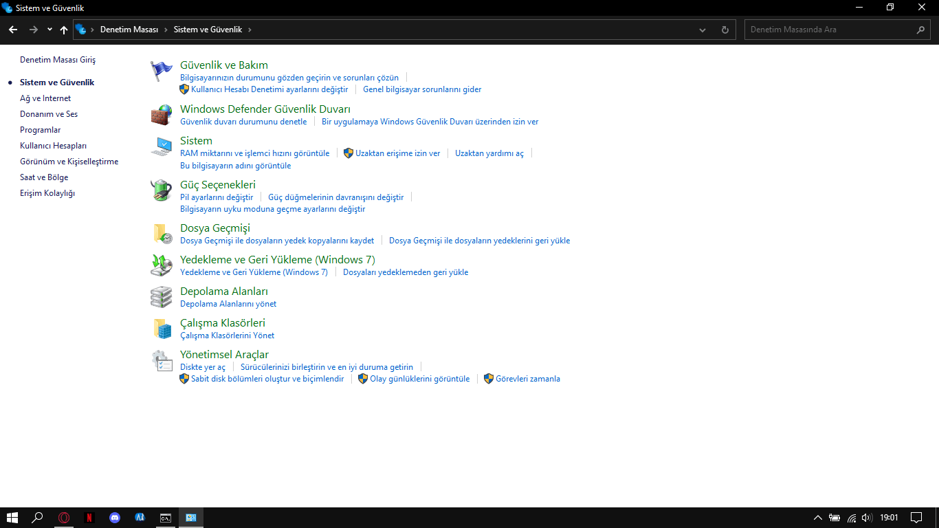The image size is (939, 528).
Task: Open the Command Prompt taskbar icon
Action: pyautogui.click(x=166, y=518)
